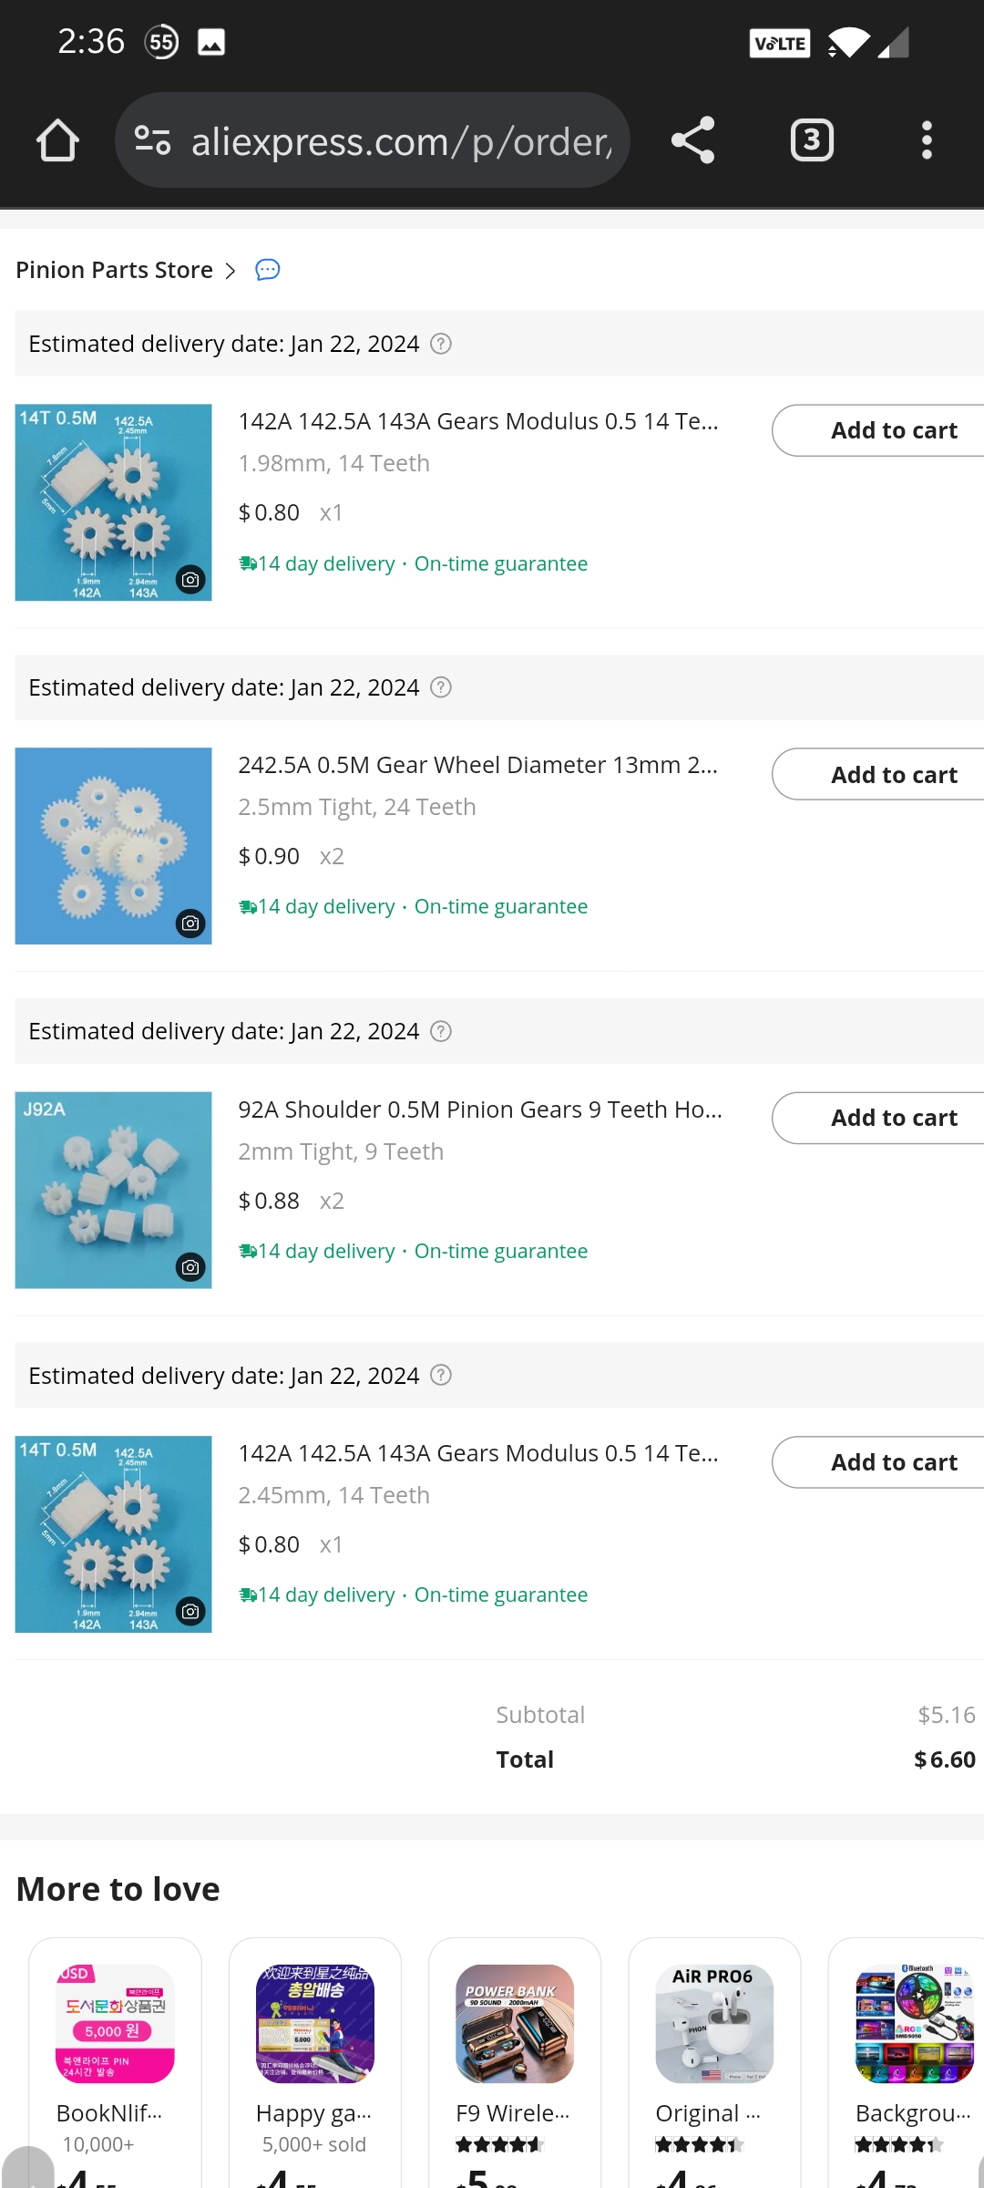Tap the camera icon on 92A gear image
The image size is (984, 2188).
point(190,1266)
